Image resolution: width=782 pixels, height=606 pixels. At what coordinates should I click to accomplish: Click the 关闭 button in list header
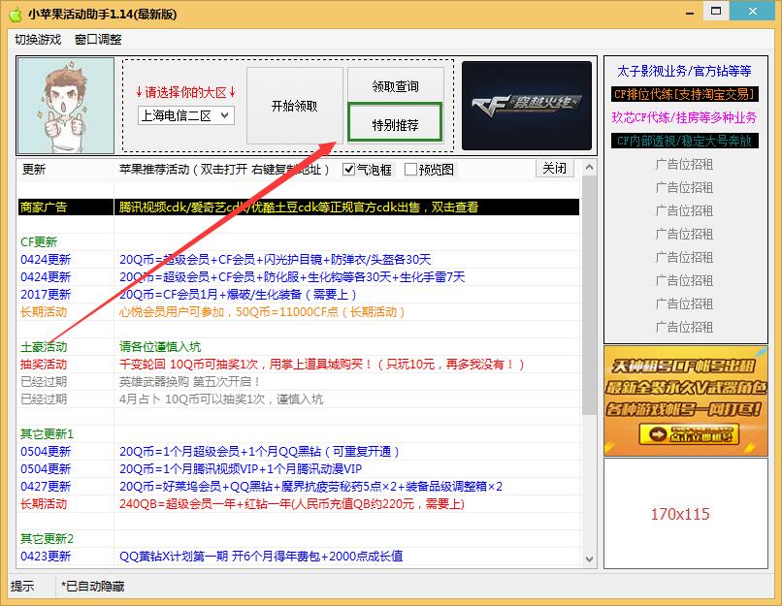[555, 168]
